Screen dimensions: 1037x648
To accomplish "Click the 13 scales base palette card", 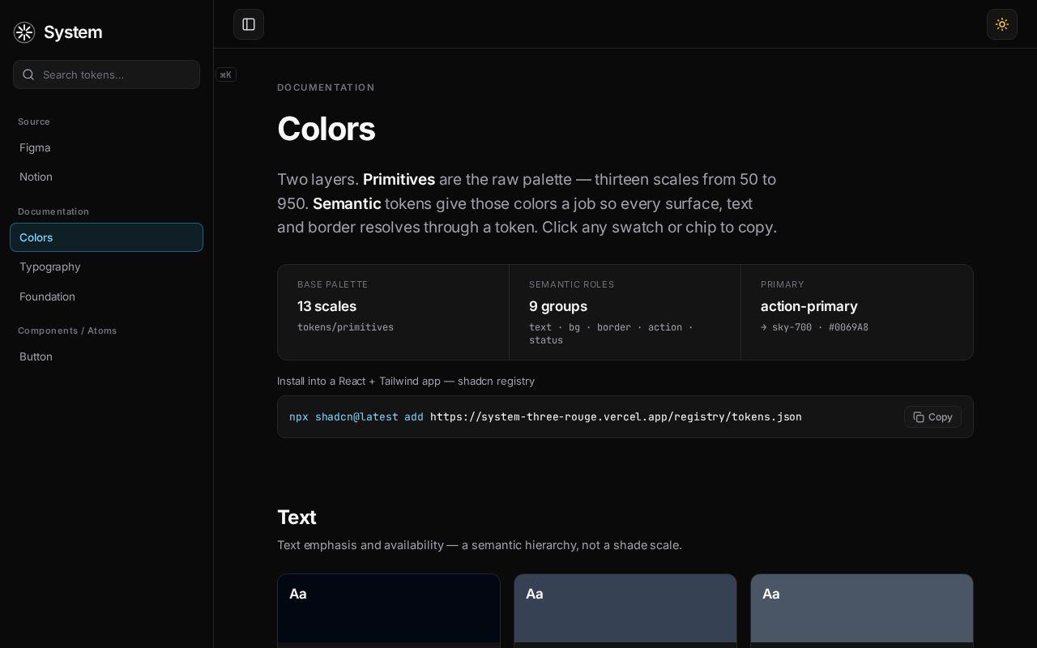I will coord(393,312).
